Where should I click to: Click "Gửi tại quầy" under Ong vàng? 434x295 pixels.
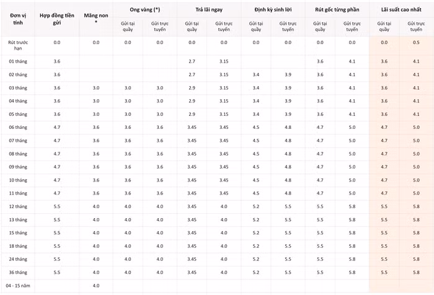click(x=128, y=26)
